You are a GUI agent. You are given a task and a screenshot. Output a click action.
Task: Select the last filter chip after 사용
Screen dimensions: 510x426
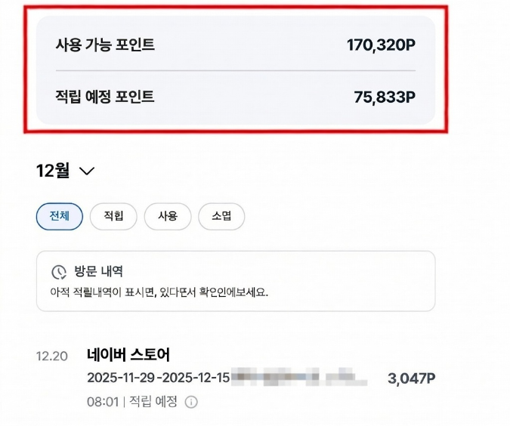(221, 217)
